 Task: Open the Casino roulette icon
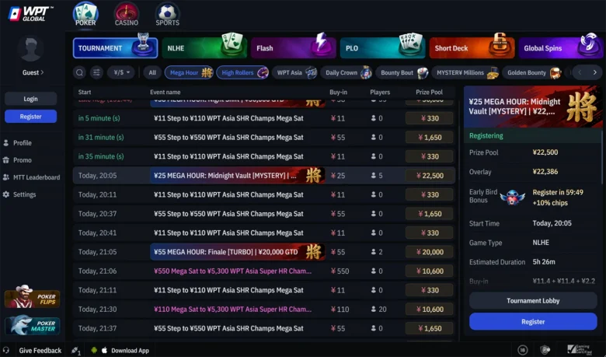127,15
